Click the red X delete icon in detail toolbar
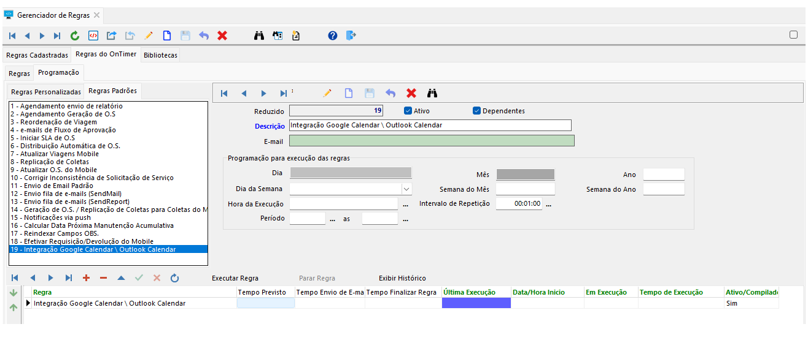Viewport: 808px width, 362px height. click(411, 93)
